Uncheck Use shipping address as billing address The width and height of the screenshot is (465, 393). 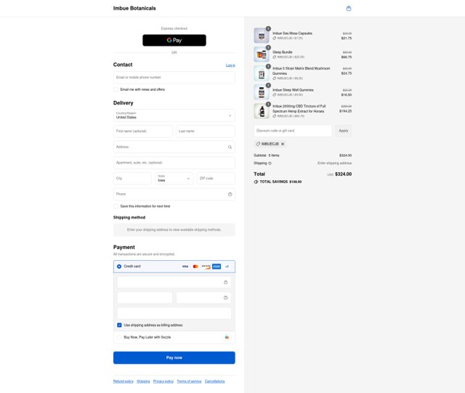tap(119, 325)
